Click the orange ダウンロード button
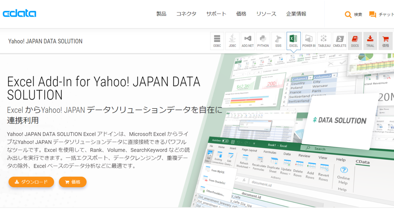Screen dimensions: 394x216 [31, 182]
